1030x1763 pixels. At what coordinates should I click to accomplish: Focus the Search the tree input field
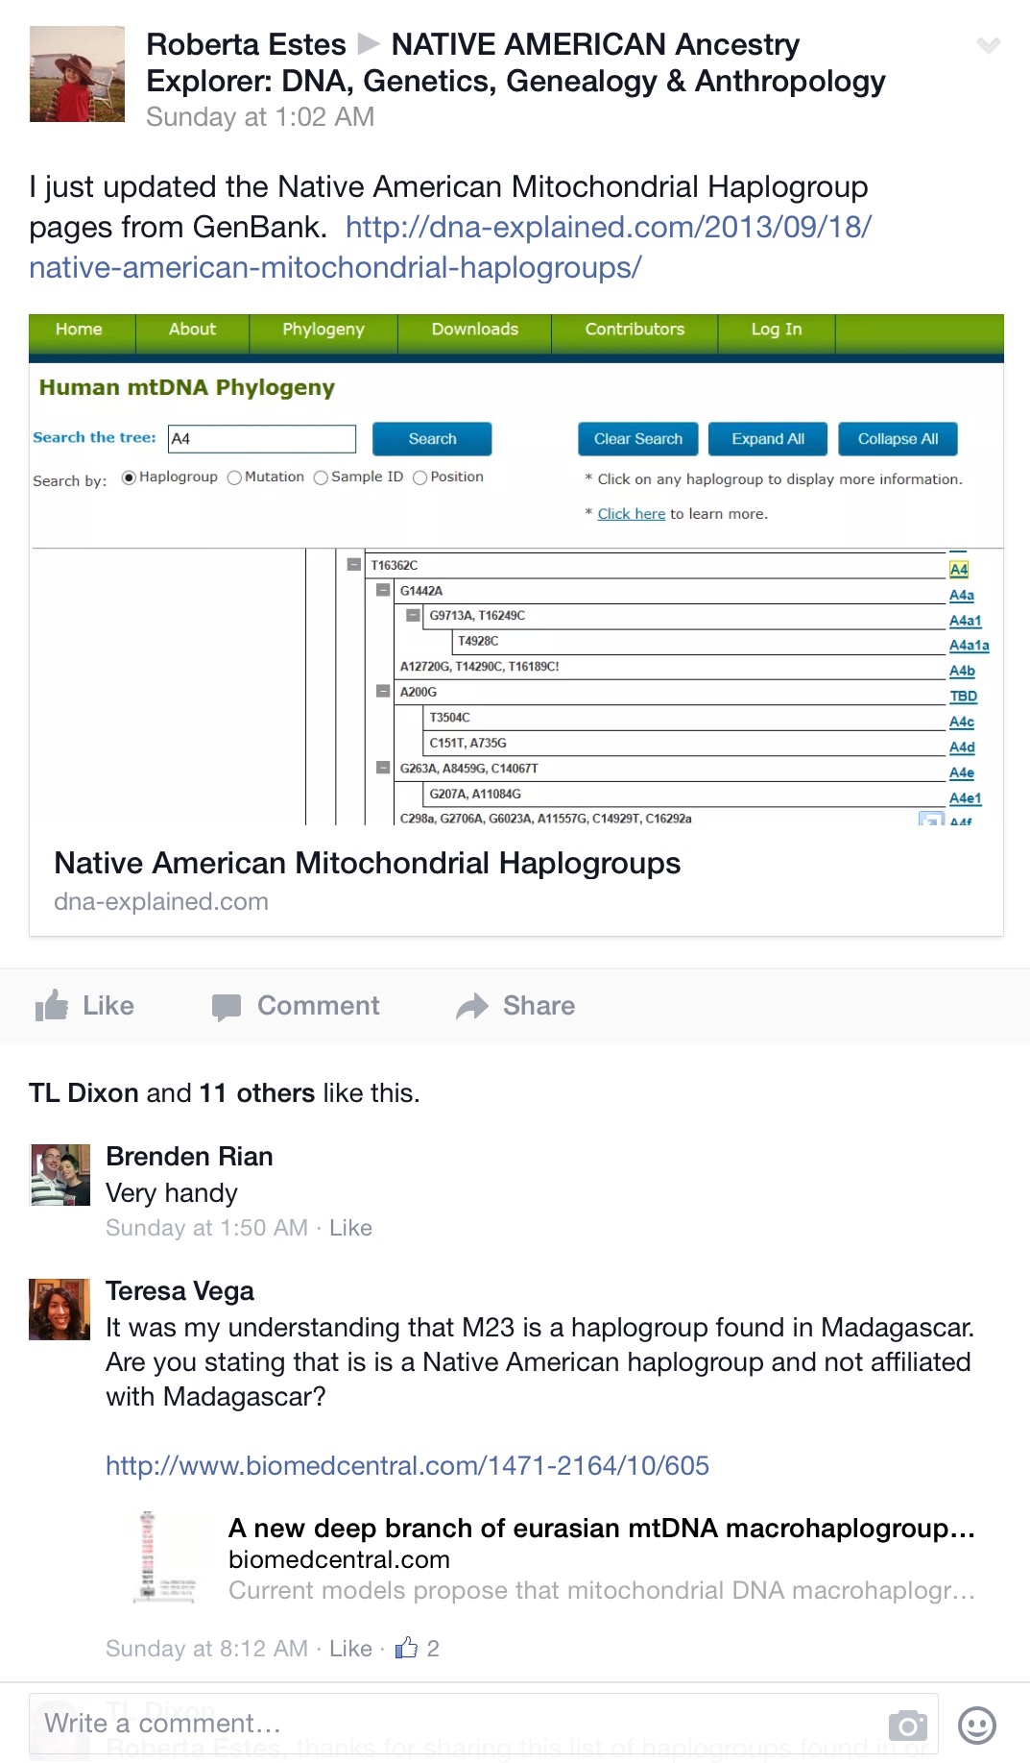coord(261,439)
